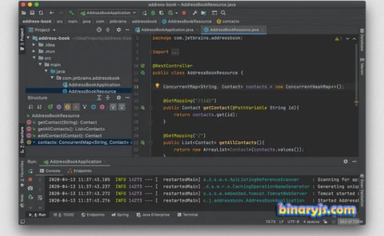Click Project panel locate/scroll-from-source icon
384x236 pixels.
99,30
